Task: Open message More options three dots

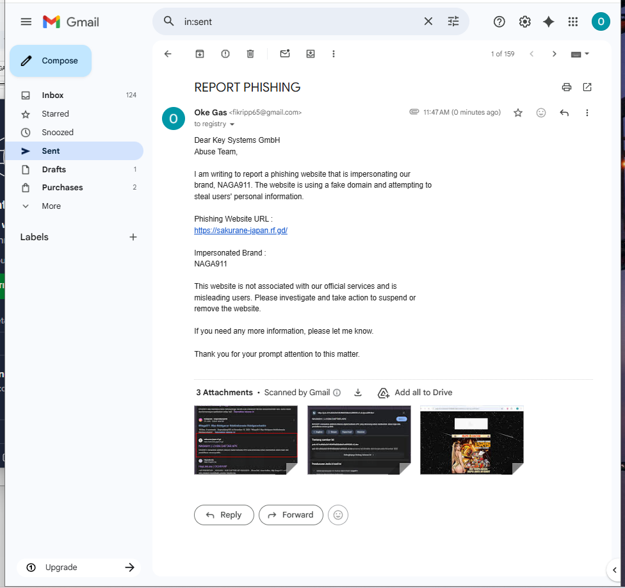Action: [x=587, y=113]
